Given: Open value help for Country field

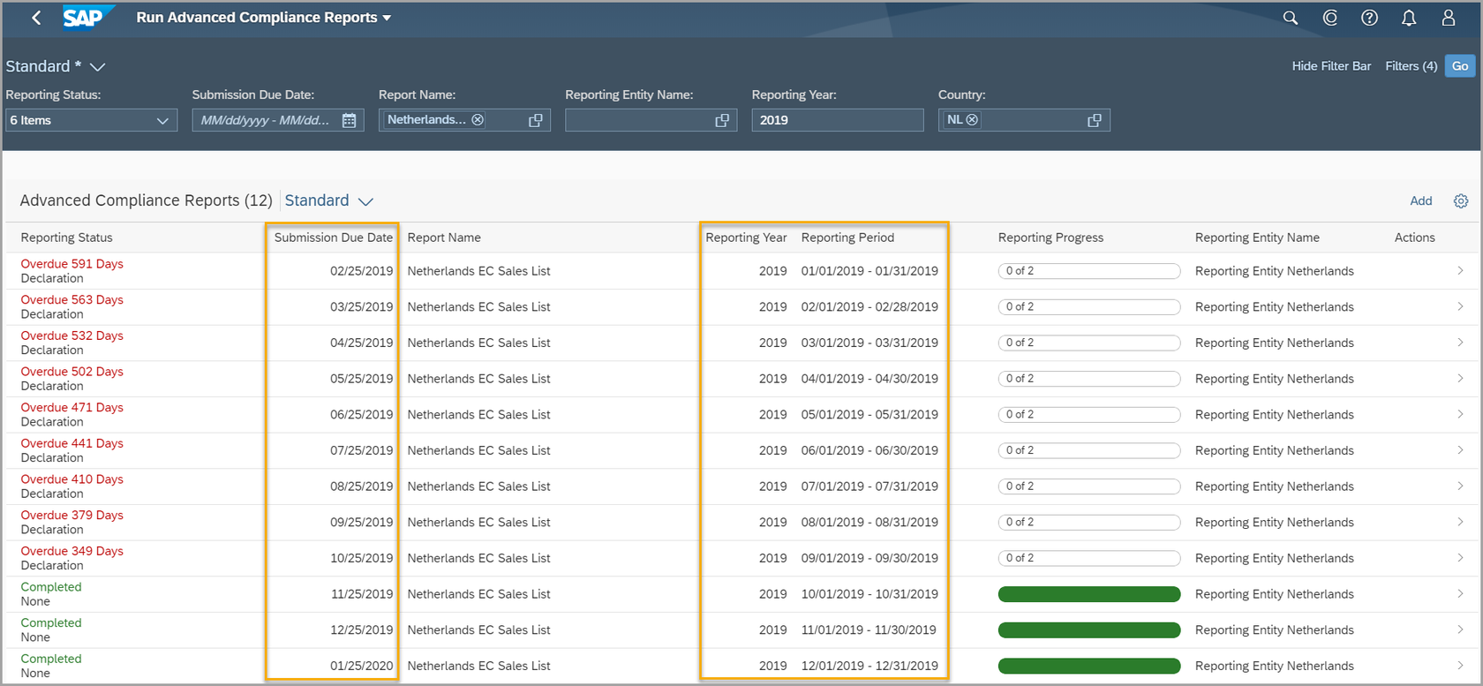Looking at the screenshot, I should (1095, 120).
